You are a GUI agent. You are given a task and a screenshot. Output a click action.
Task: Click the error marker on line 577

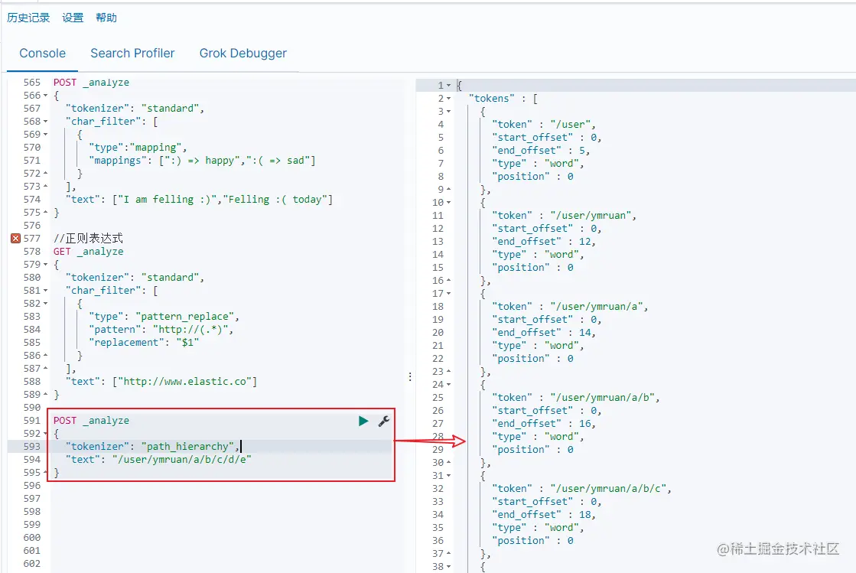coord(16,239)
